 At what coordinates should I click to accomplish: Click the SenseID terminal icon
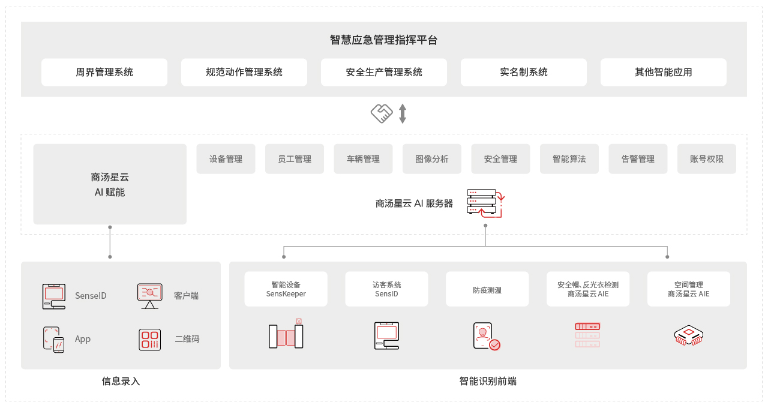tap(54, 296)
